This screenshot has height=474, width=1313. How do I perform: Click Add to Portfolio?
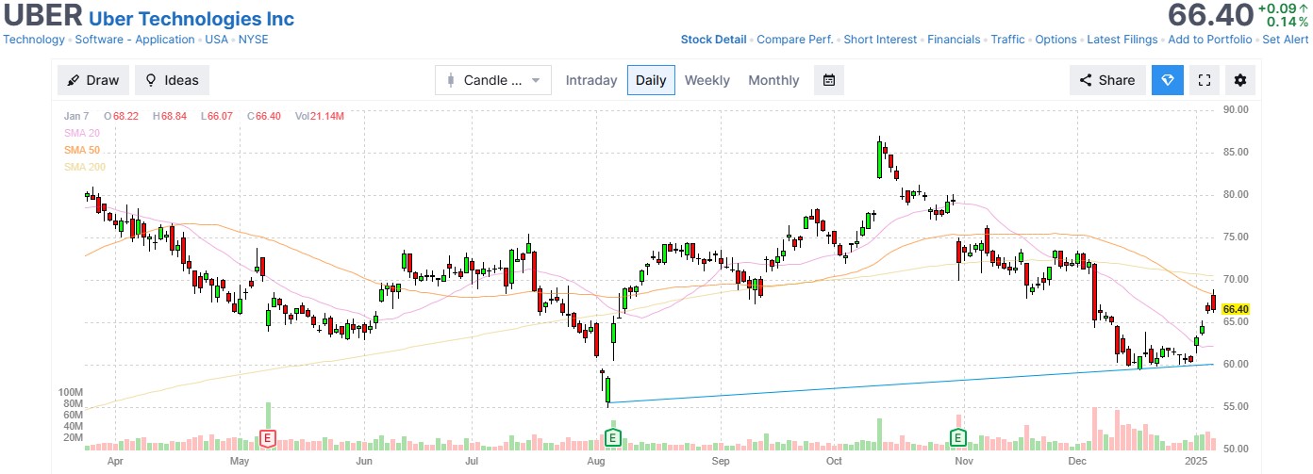1210,40
